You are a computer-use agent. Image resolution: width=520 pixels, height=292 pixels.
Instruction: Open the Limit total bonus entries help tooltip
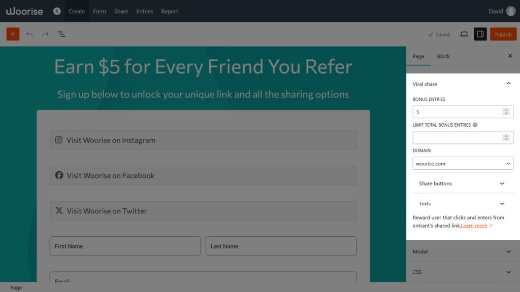[x=475, y=125]
